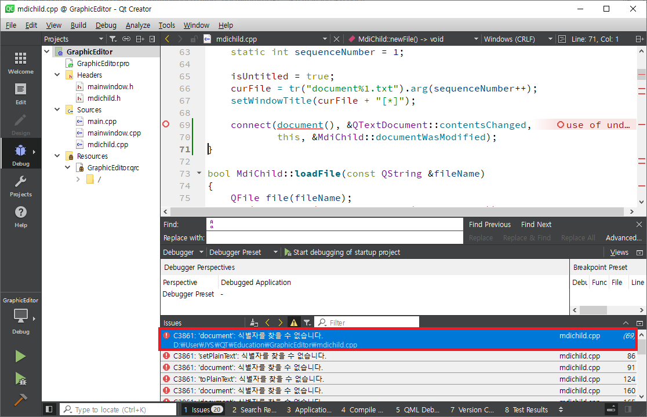Open Views menu in debugger toolbar
Image resolution: width=647 pixels, height=417 pixels.
click(619, 252)
